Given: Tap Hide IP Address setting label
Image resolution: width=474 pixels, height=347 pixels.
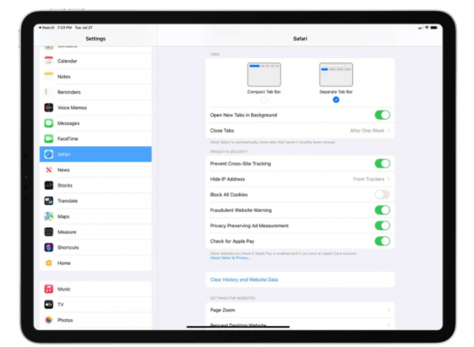Looking at the screenshot, I should pyautogui.click(x=228, y=179).
